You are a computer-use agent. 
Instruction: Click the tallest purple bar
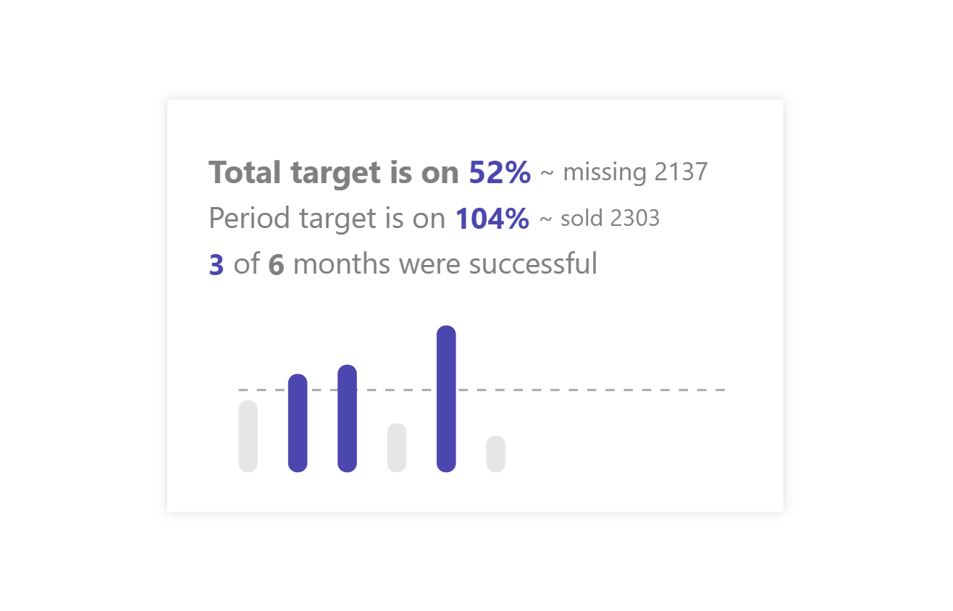coord(446,399)
